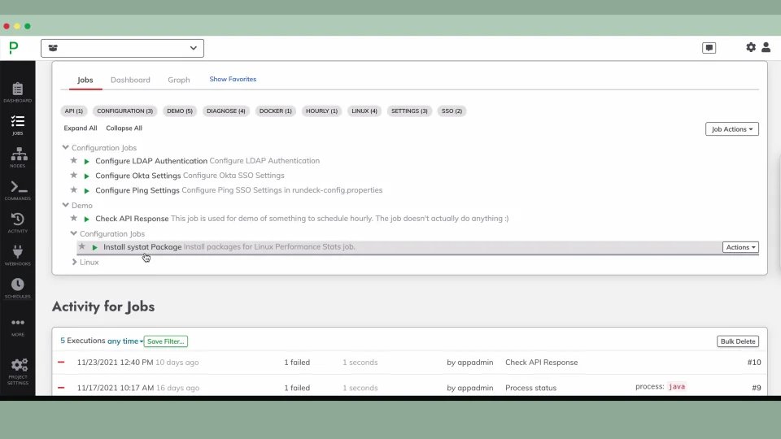Click the macOS green maximize button
This screenshot has height=439, width=781.
(28, 26)
